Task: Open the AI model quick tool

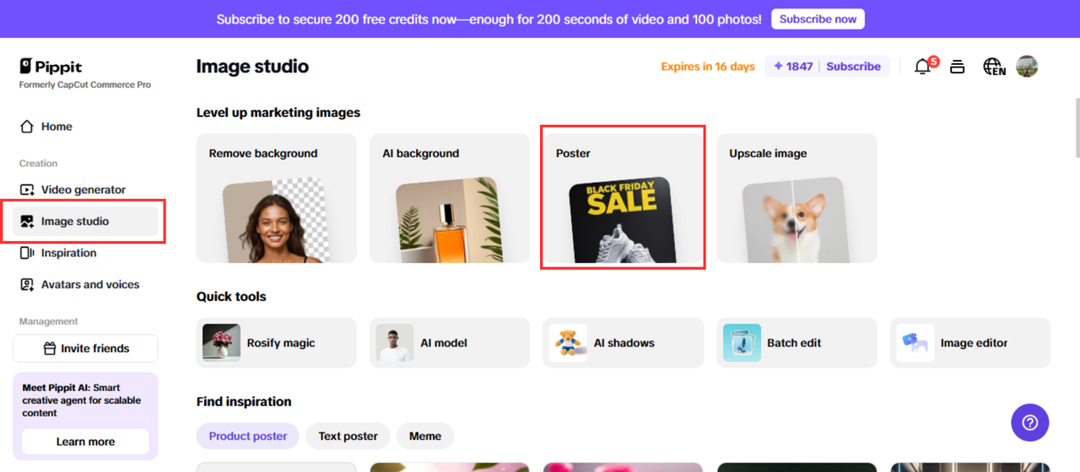Action: [450, 343]
